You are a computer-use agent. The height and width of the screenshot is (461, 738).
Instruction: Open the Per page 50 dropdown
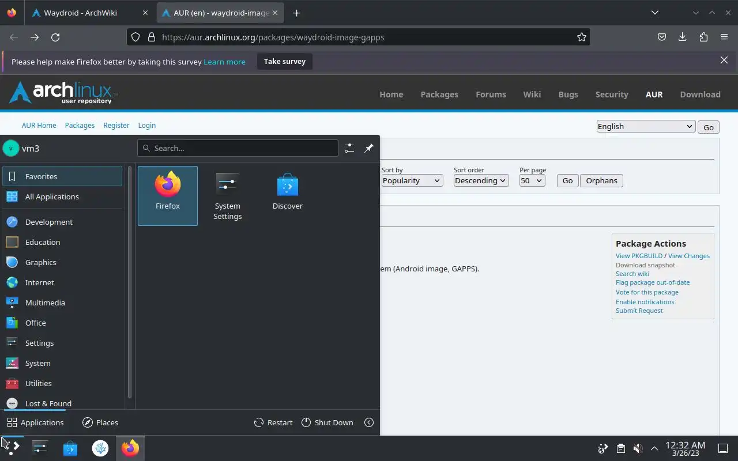(532, 180)
